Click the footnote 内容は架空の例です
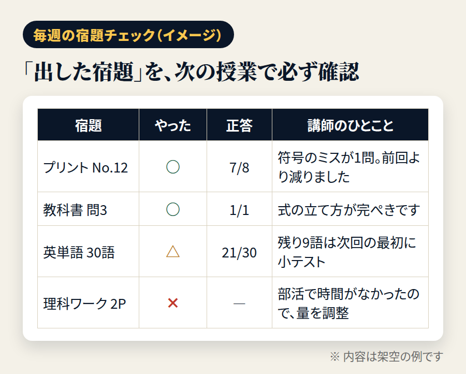 point(393,356)
